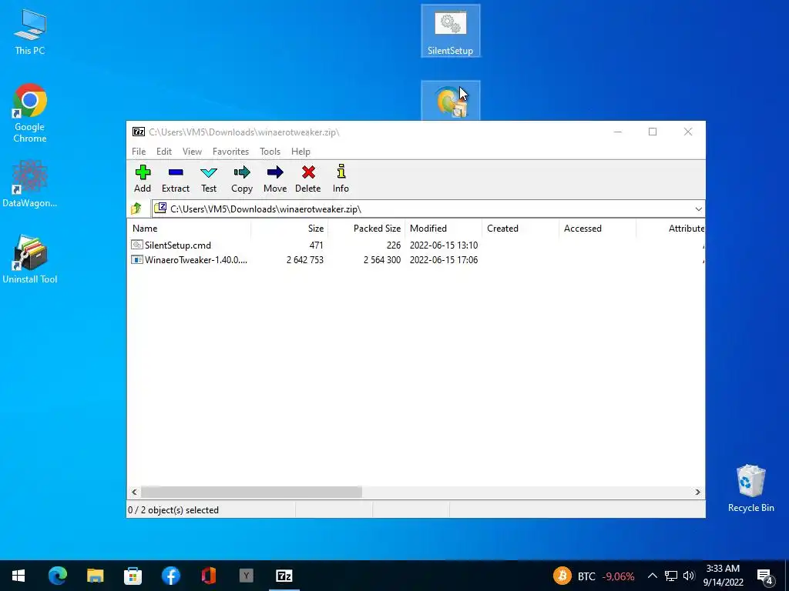789x591 pixels.
Task: Click the 2 642 753 size value
Action: [x=305, y=260]
